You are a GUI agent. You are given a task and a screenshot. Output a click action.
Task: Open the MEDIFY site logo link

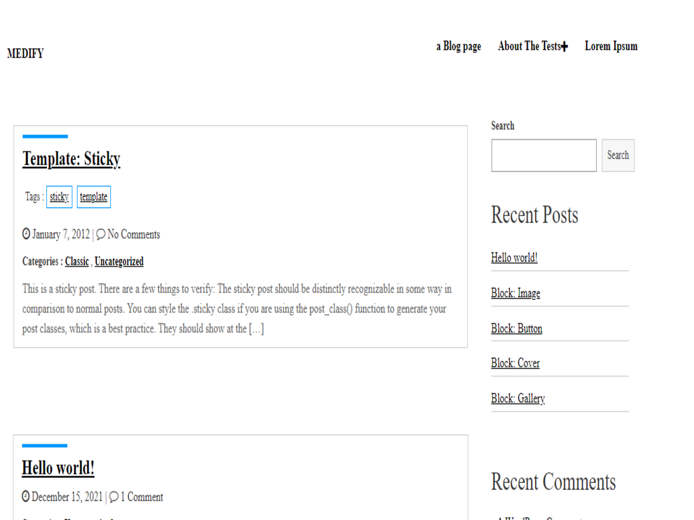[25, 53]
